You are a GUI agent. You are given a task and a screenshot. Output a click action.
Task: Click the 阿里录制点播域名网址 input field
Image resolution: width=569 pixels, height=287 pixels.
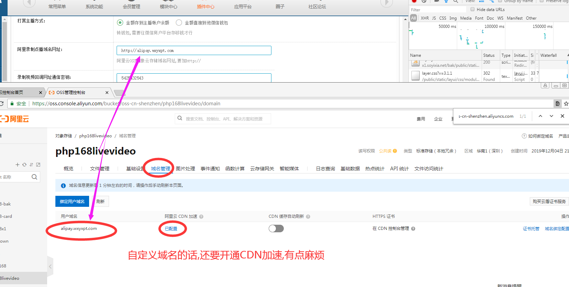[x=194, y=51]
